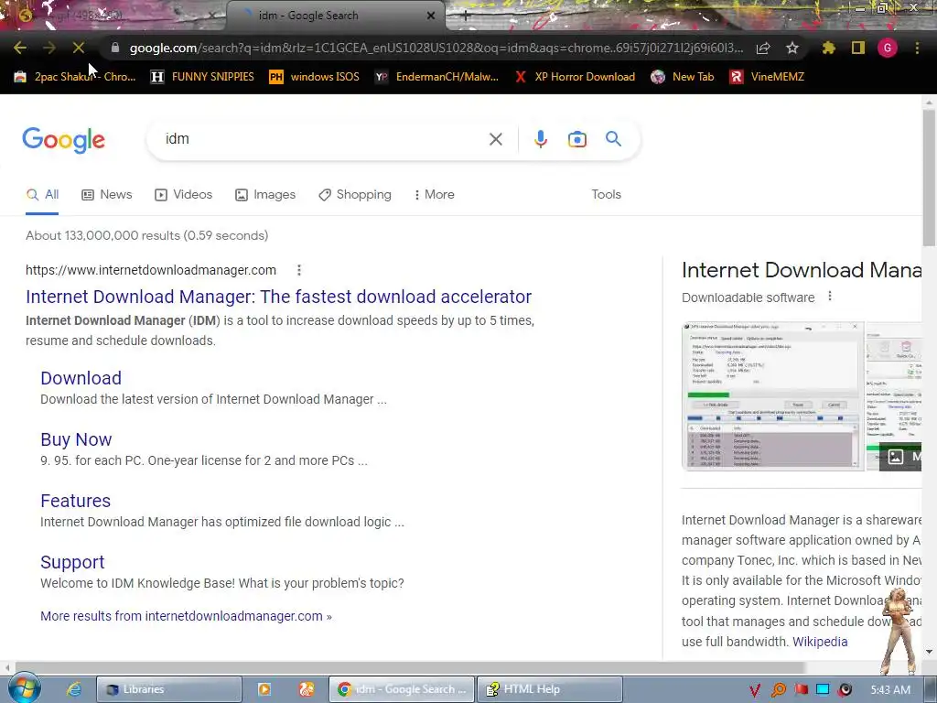
Task: Open XP Horror Download bookmark
Action: tap(575, 77)
